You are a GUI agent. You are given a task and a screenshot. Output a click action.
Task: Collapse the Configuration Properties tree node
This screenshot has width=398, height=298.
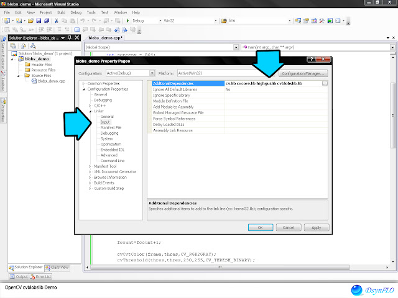click(x=83, y=89)
